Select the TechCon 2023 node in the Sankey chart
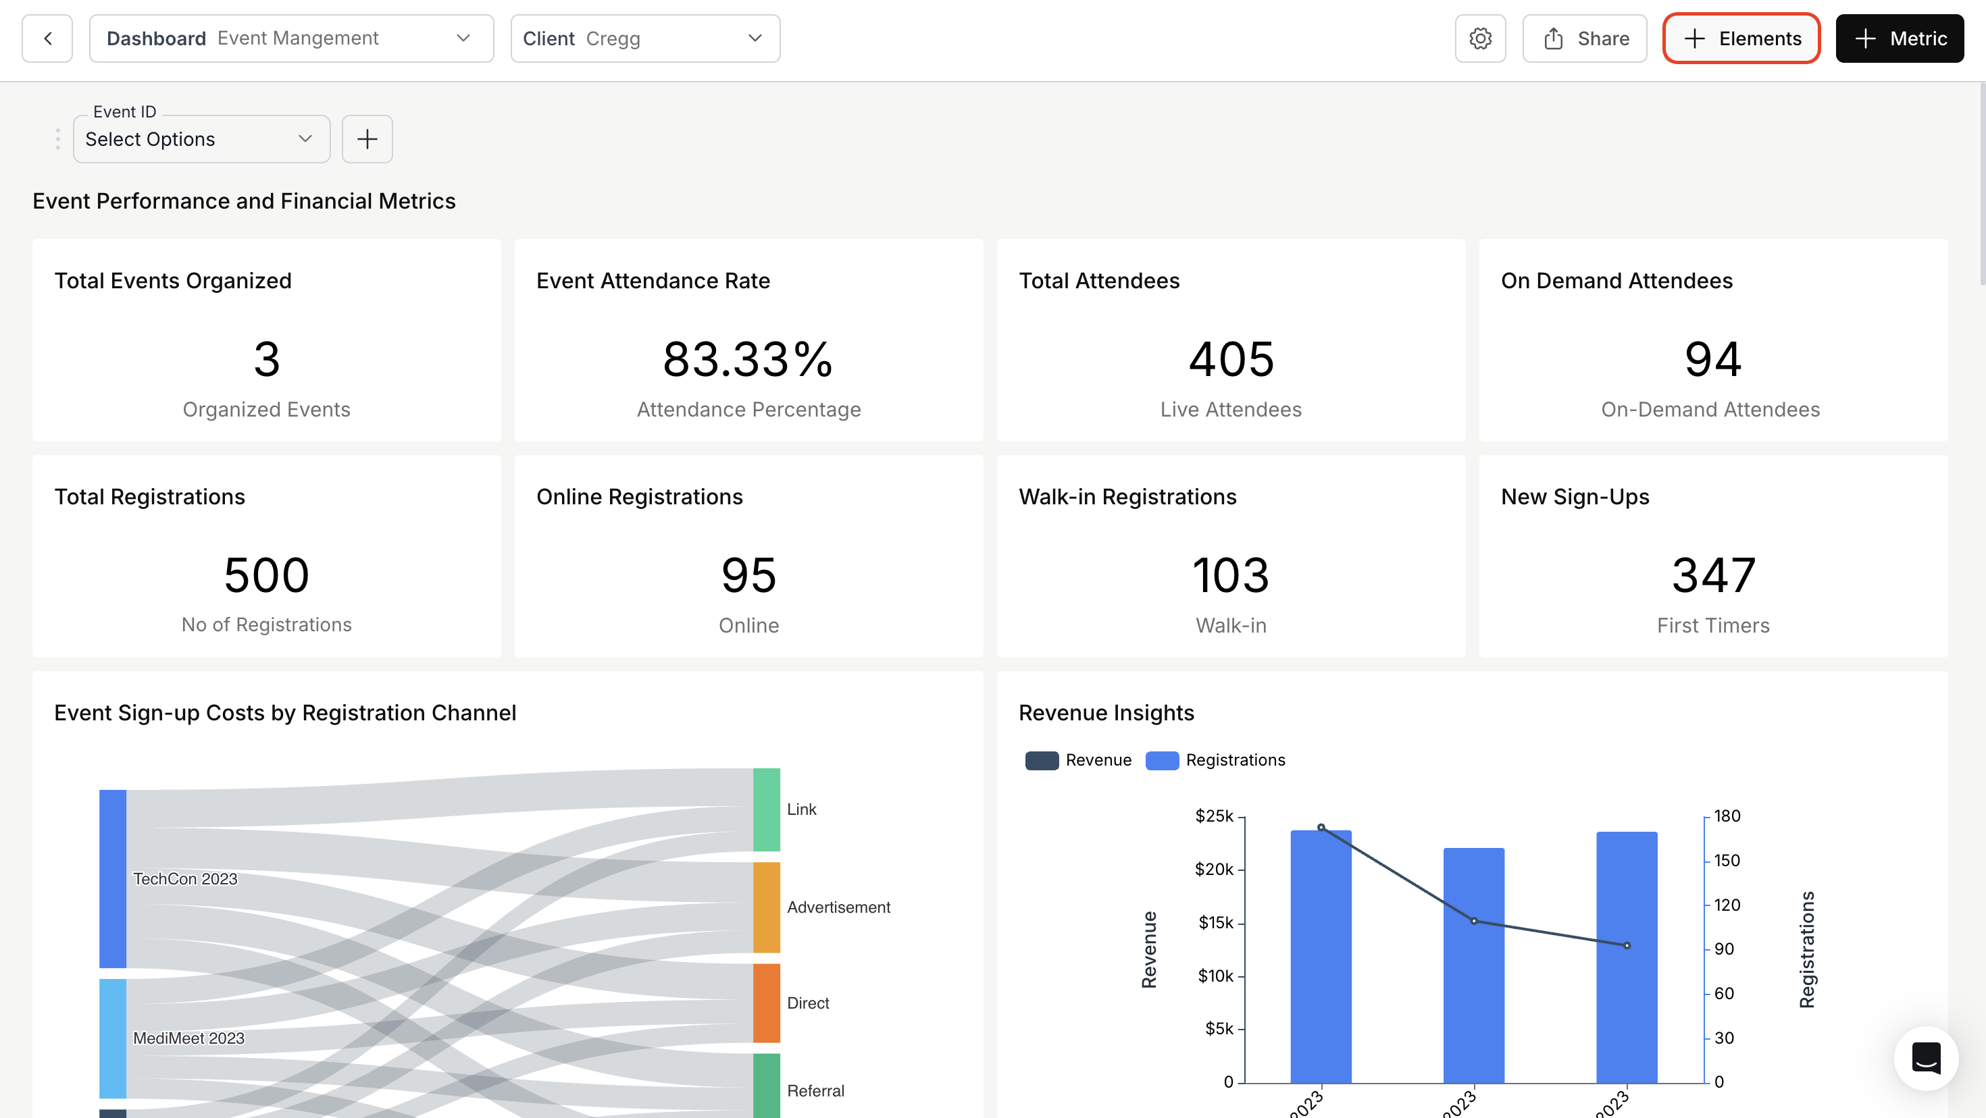 111,878
